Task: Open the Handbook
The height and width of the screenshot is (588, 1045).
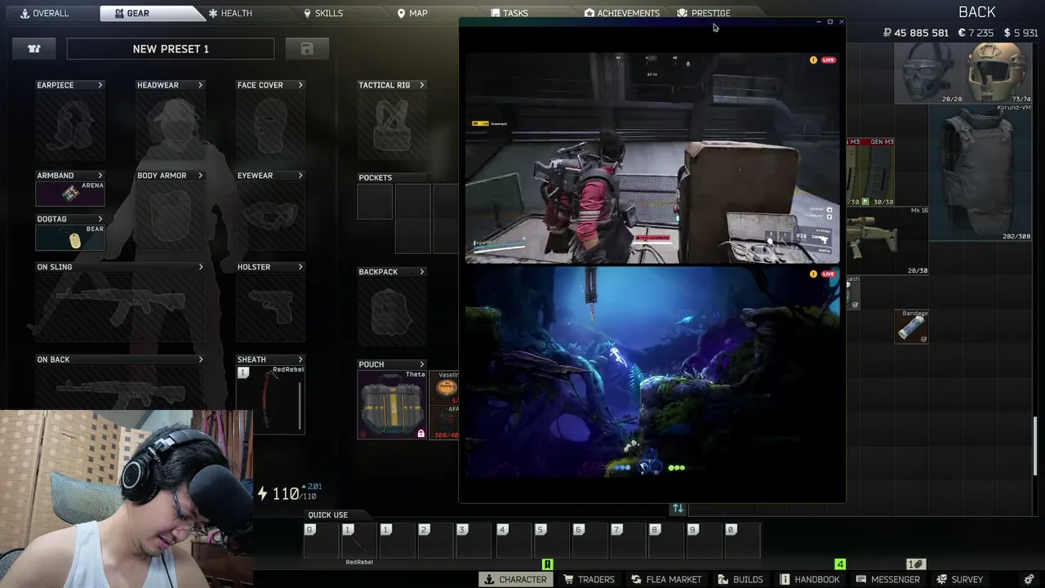Action: (809, 579)
